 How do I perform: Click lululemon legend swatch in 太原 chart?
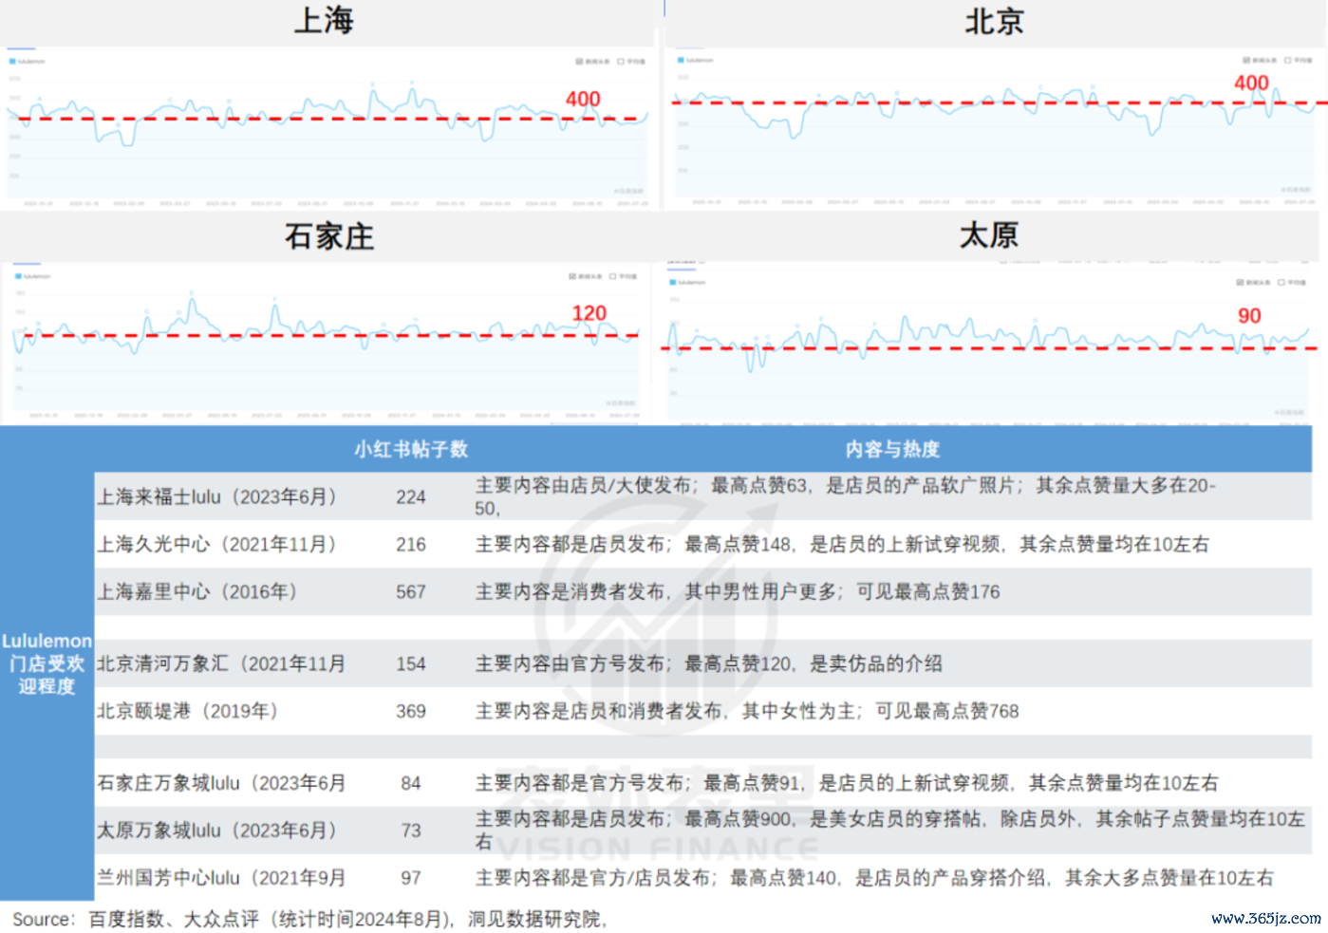[x=673, y=283]
